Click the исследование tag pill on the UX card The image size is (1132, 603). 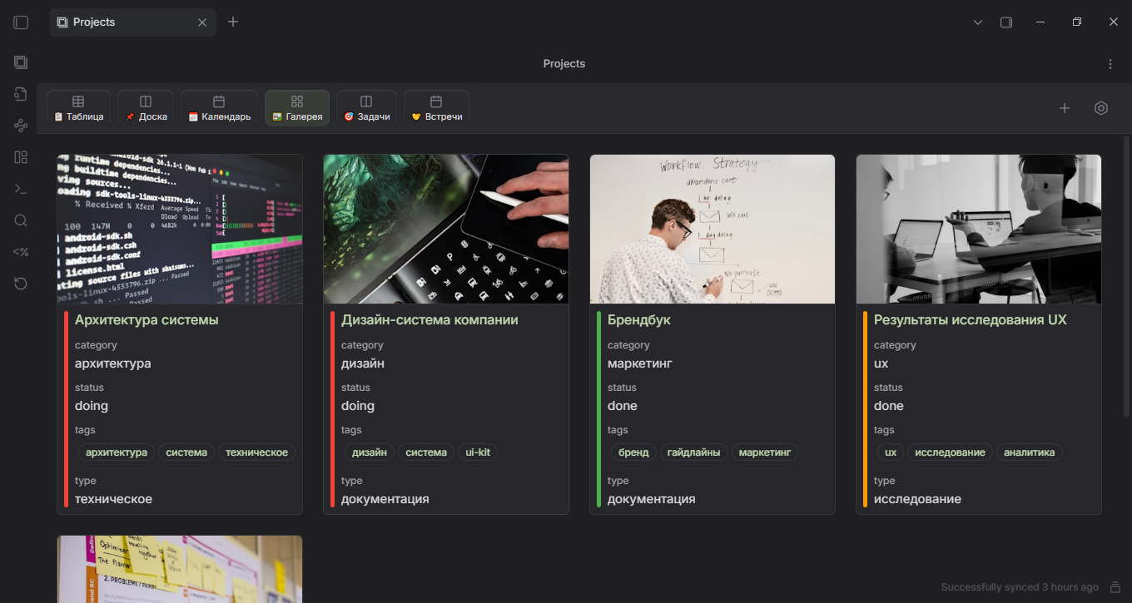(950, 452)
